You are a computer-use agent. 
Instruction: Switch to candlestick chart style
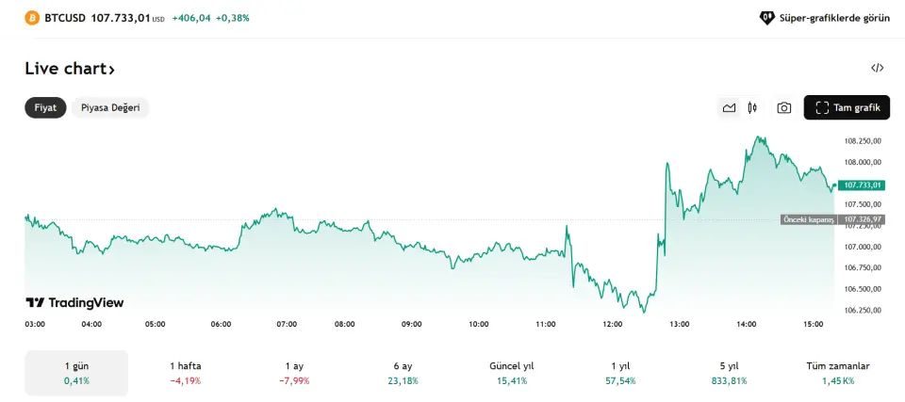pos(752,107)
